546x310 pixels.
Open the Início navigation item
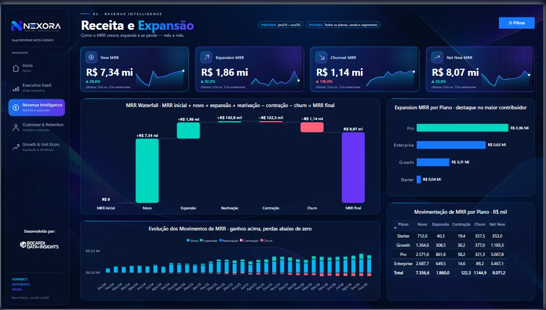(x=37, y=68)
